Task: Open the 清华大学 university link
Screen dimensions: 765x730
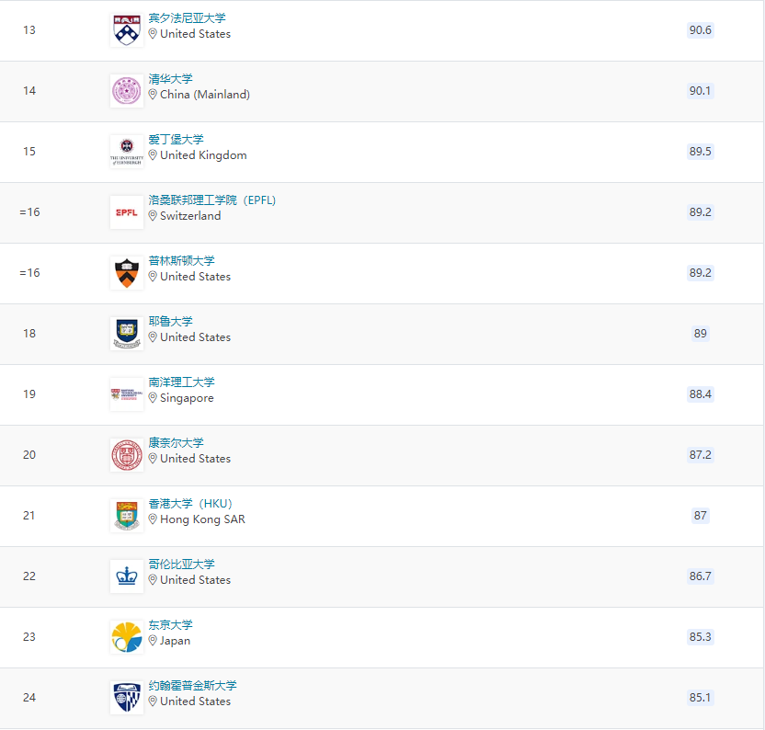Action: [171, 79]
